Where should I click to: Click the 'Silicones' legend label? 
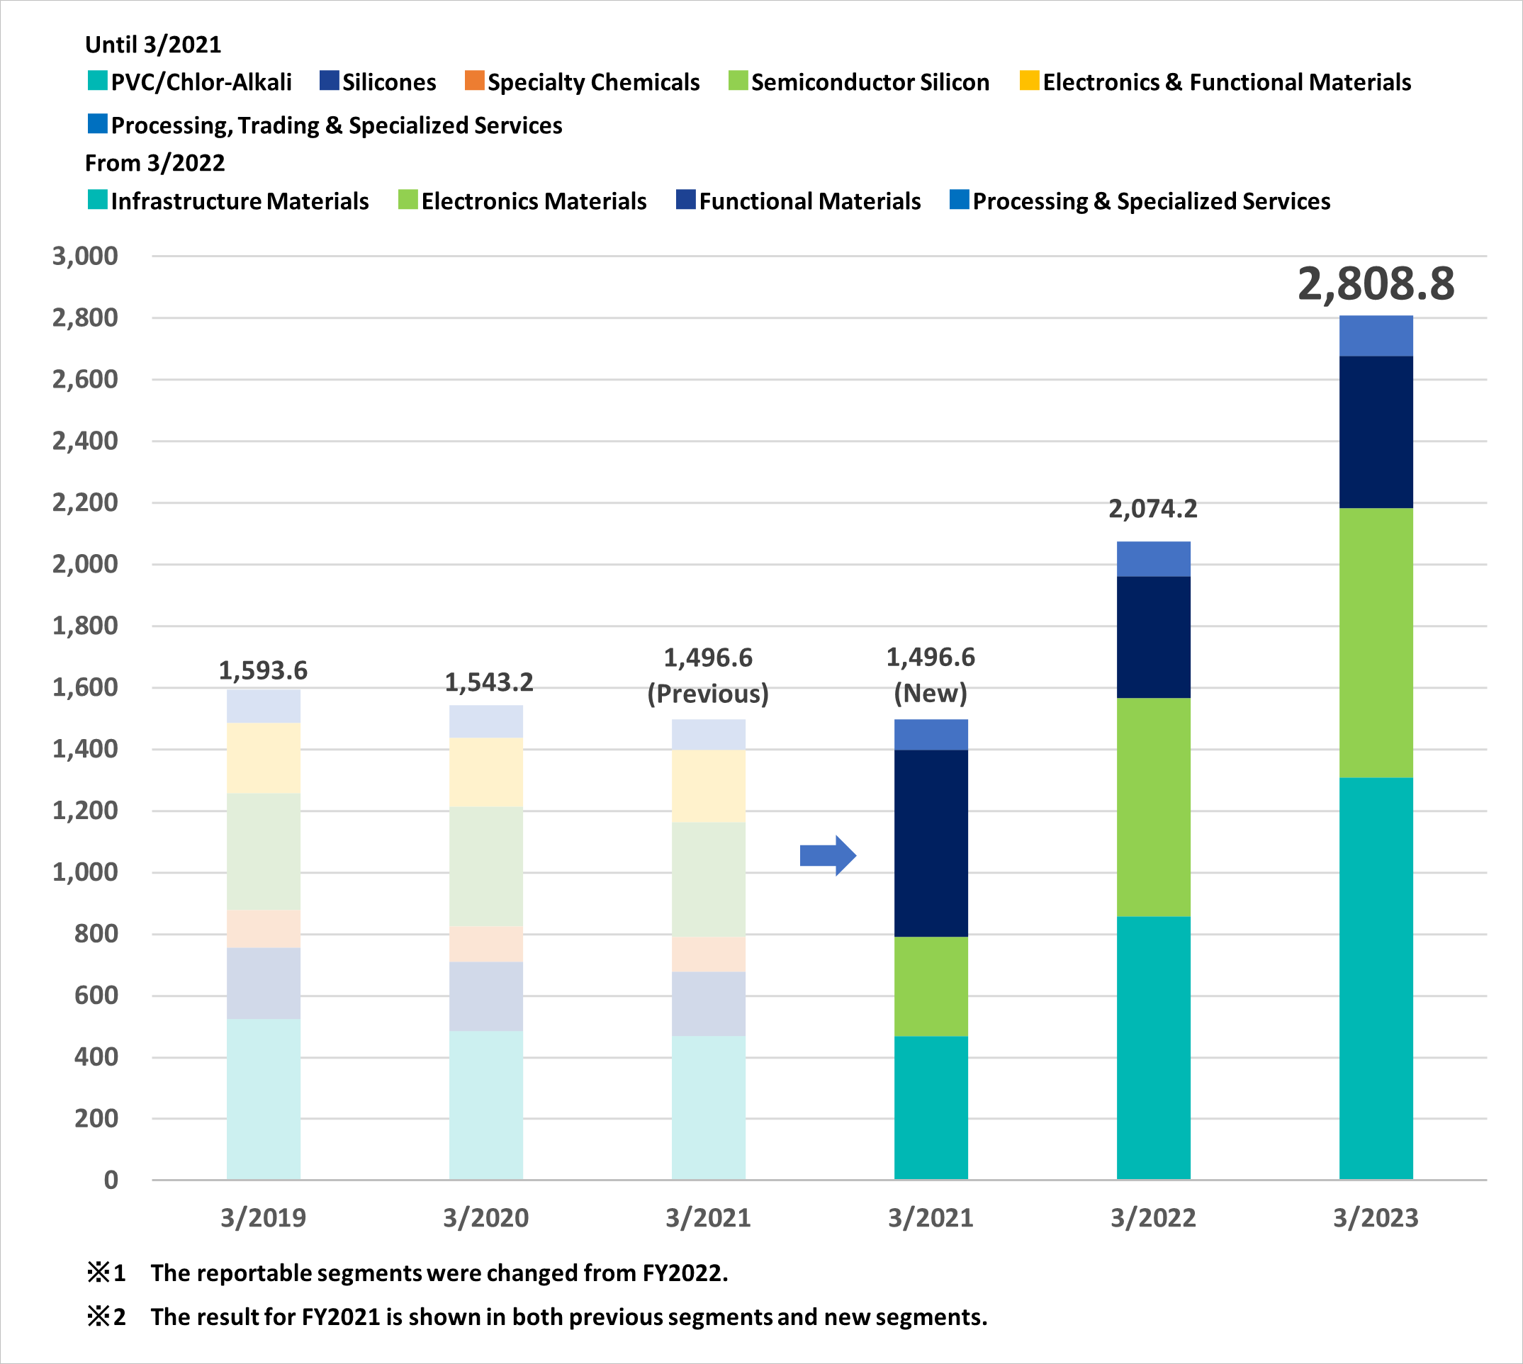389,81
